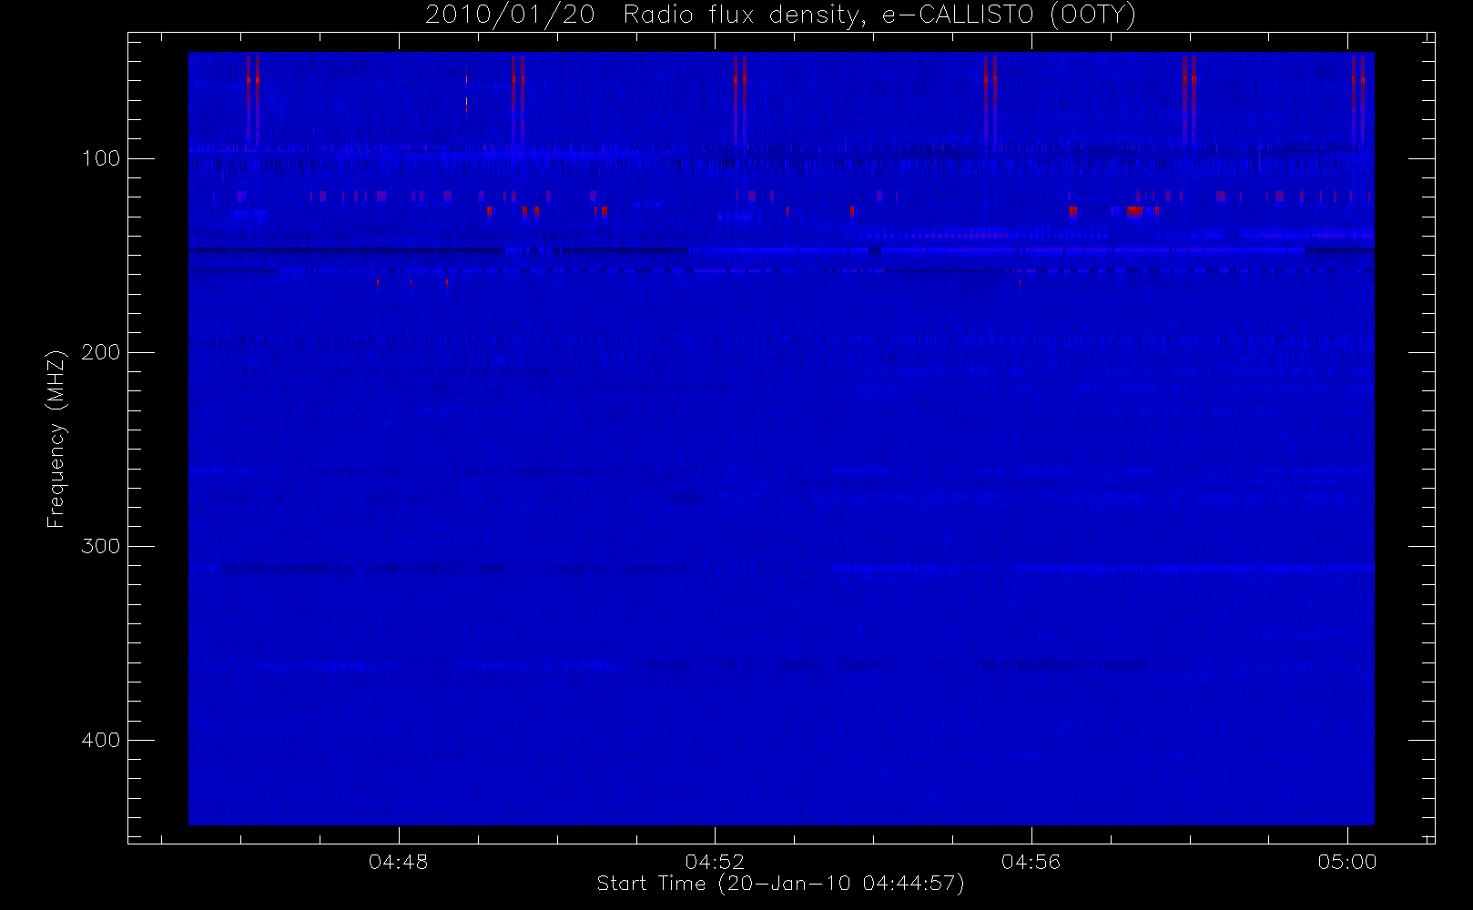Select the 100 frequency tick label

pos(101,158)
